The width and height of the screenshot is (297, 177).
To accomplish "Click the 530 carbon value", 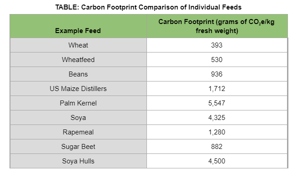I will click(217, 60).
